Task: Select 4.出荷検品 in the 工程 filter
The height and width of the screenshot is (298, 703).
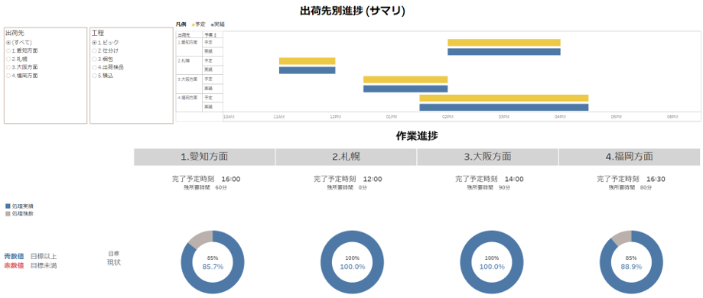Action: tap(94, 67)
